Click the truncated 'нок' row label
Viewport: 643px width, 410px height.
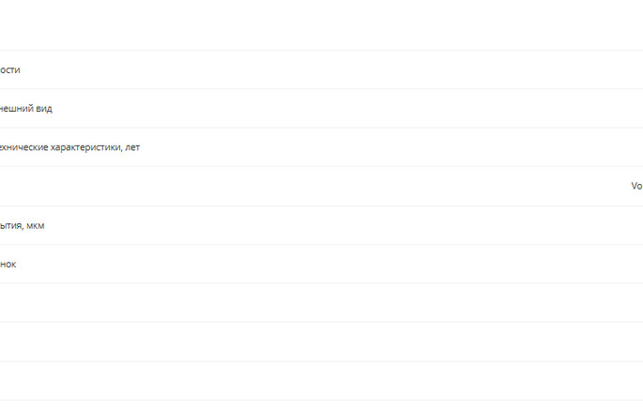coord(8,265)
